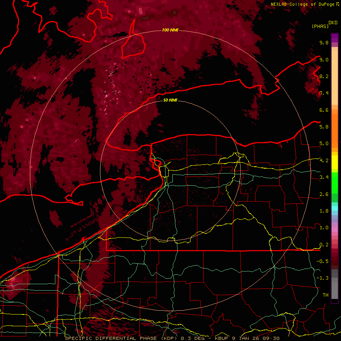Image resolution: width=341 pixels, height=341 pixels.
Task: Click the 1.8 scale value
Action: coord(324,211)
